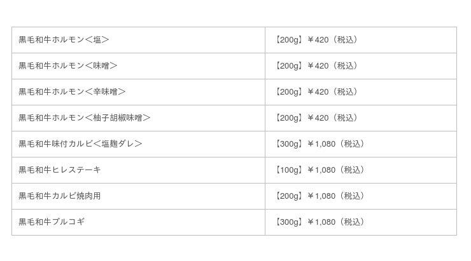The image size is (471, 261).
Task: Click the 黒毛和牛ホルモン＜塩＞ product name
Action: pyautogui.click(x=64, y=40)
